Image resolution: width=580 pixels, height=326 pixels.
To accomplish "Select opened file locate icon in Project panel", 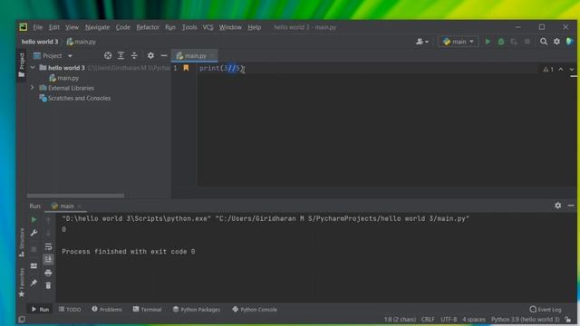I will (108, 55).
